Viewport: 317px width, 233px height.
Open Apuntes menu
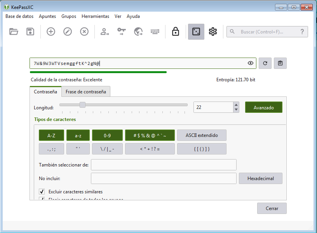pos(47,16)
